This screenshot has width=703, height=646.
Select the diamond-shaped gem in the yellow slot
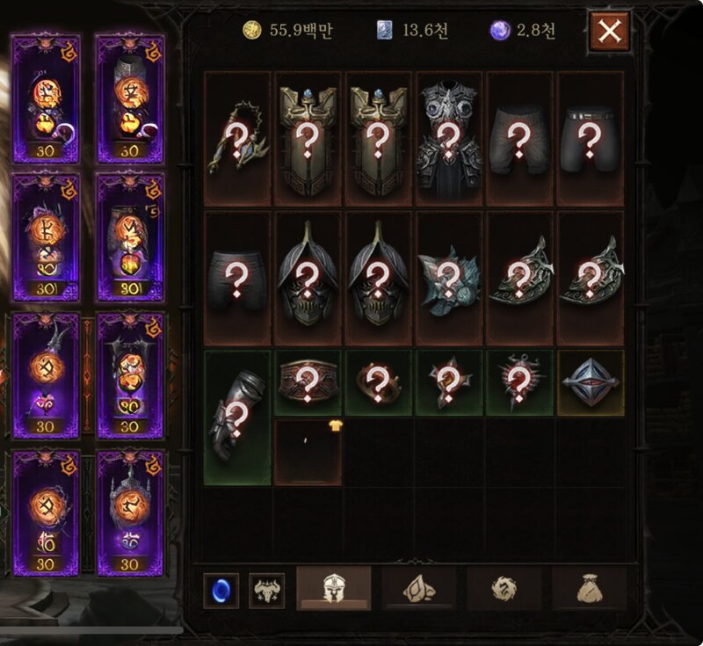pyautogui.click(x=591, y=383)
